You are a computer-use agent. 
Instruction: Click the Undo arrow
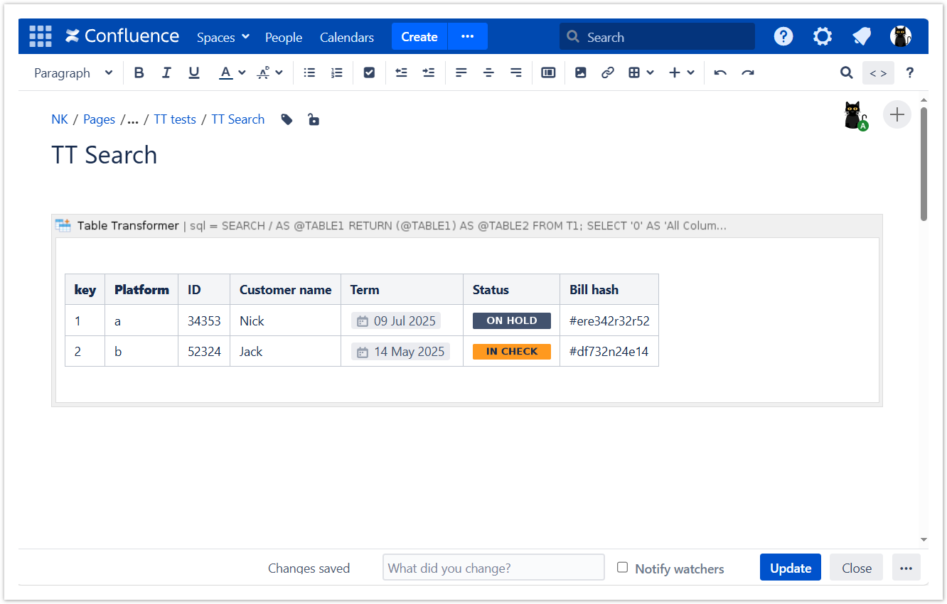720,72
